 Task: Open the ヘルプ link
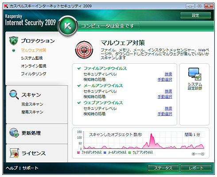pos(12,168)
